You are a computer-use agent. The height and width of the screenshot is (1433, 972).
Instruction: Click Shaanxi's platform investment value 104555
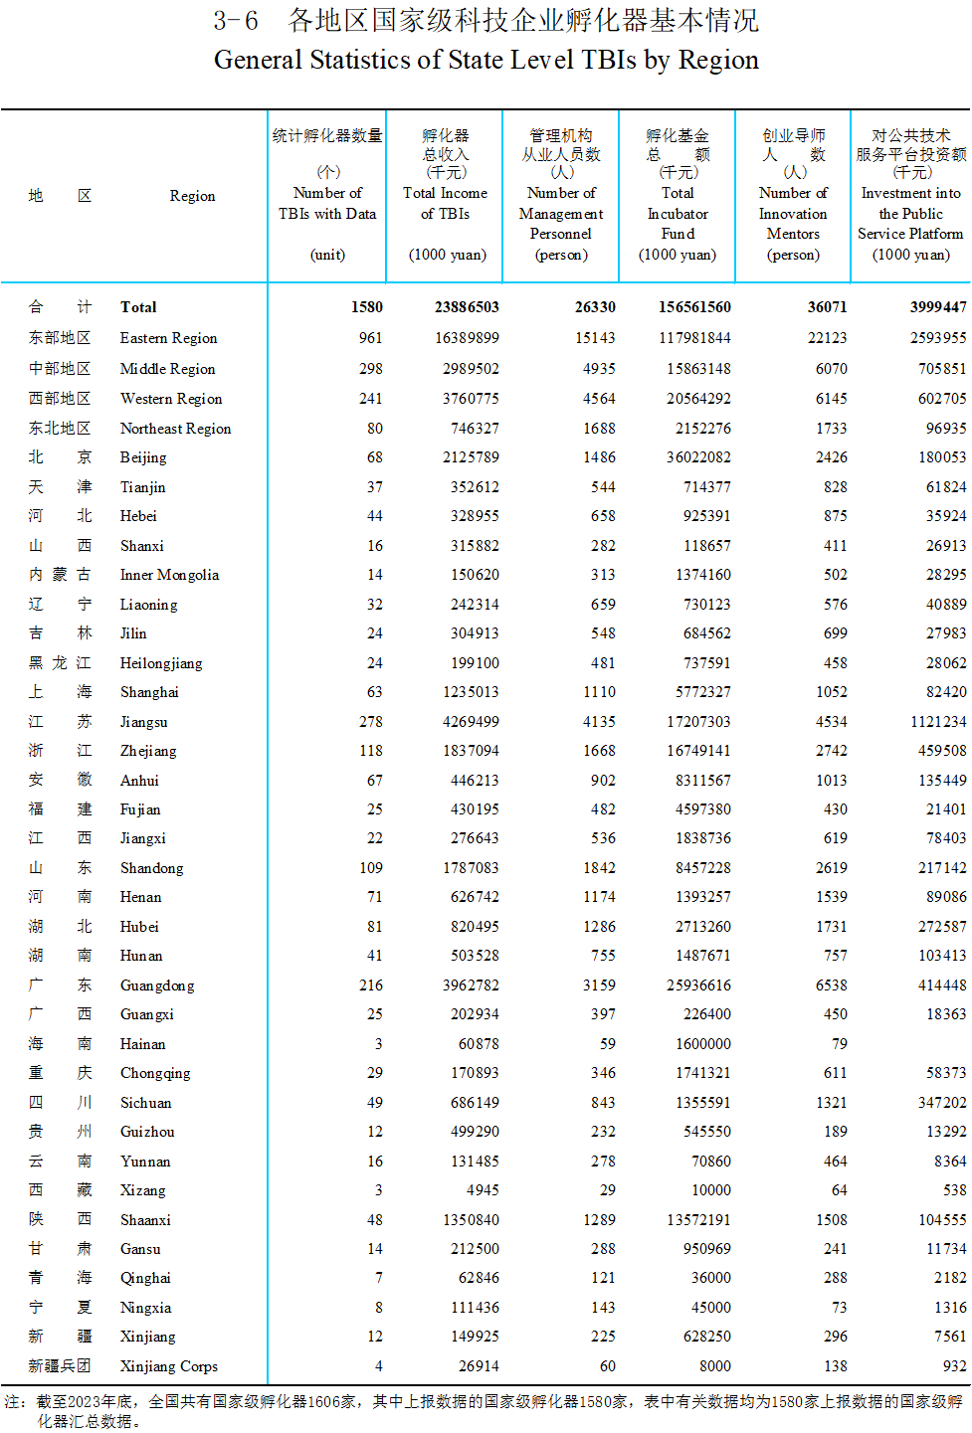click(941, 1220)
